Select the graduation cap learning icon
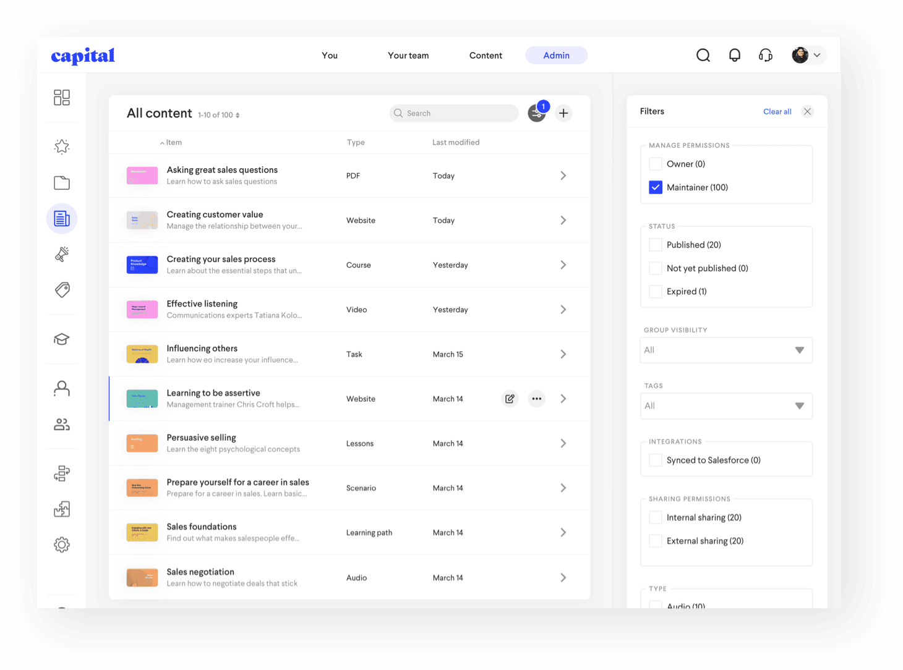This screenshot has width=903, height=670. (62, 339)
